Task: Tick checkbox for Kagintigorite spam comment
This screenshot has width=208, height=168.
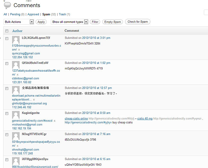Action: [x=7, y=114]
